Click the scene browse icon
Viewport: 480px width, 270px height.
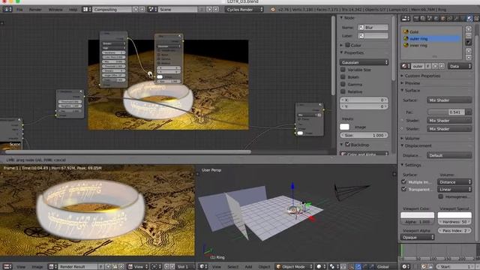[152, 10]
